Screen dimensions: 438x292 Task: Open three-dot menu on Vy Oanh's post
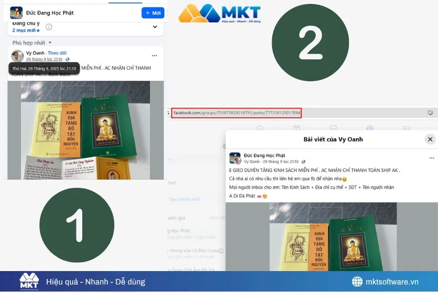155,55
